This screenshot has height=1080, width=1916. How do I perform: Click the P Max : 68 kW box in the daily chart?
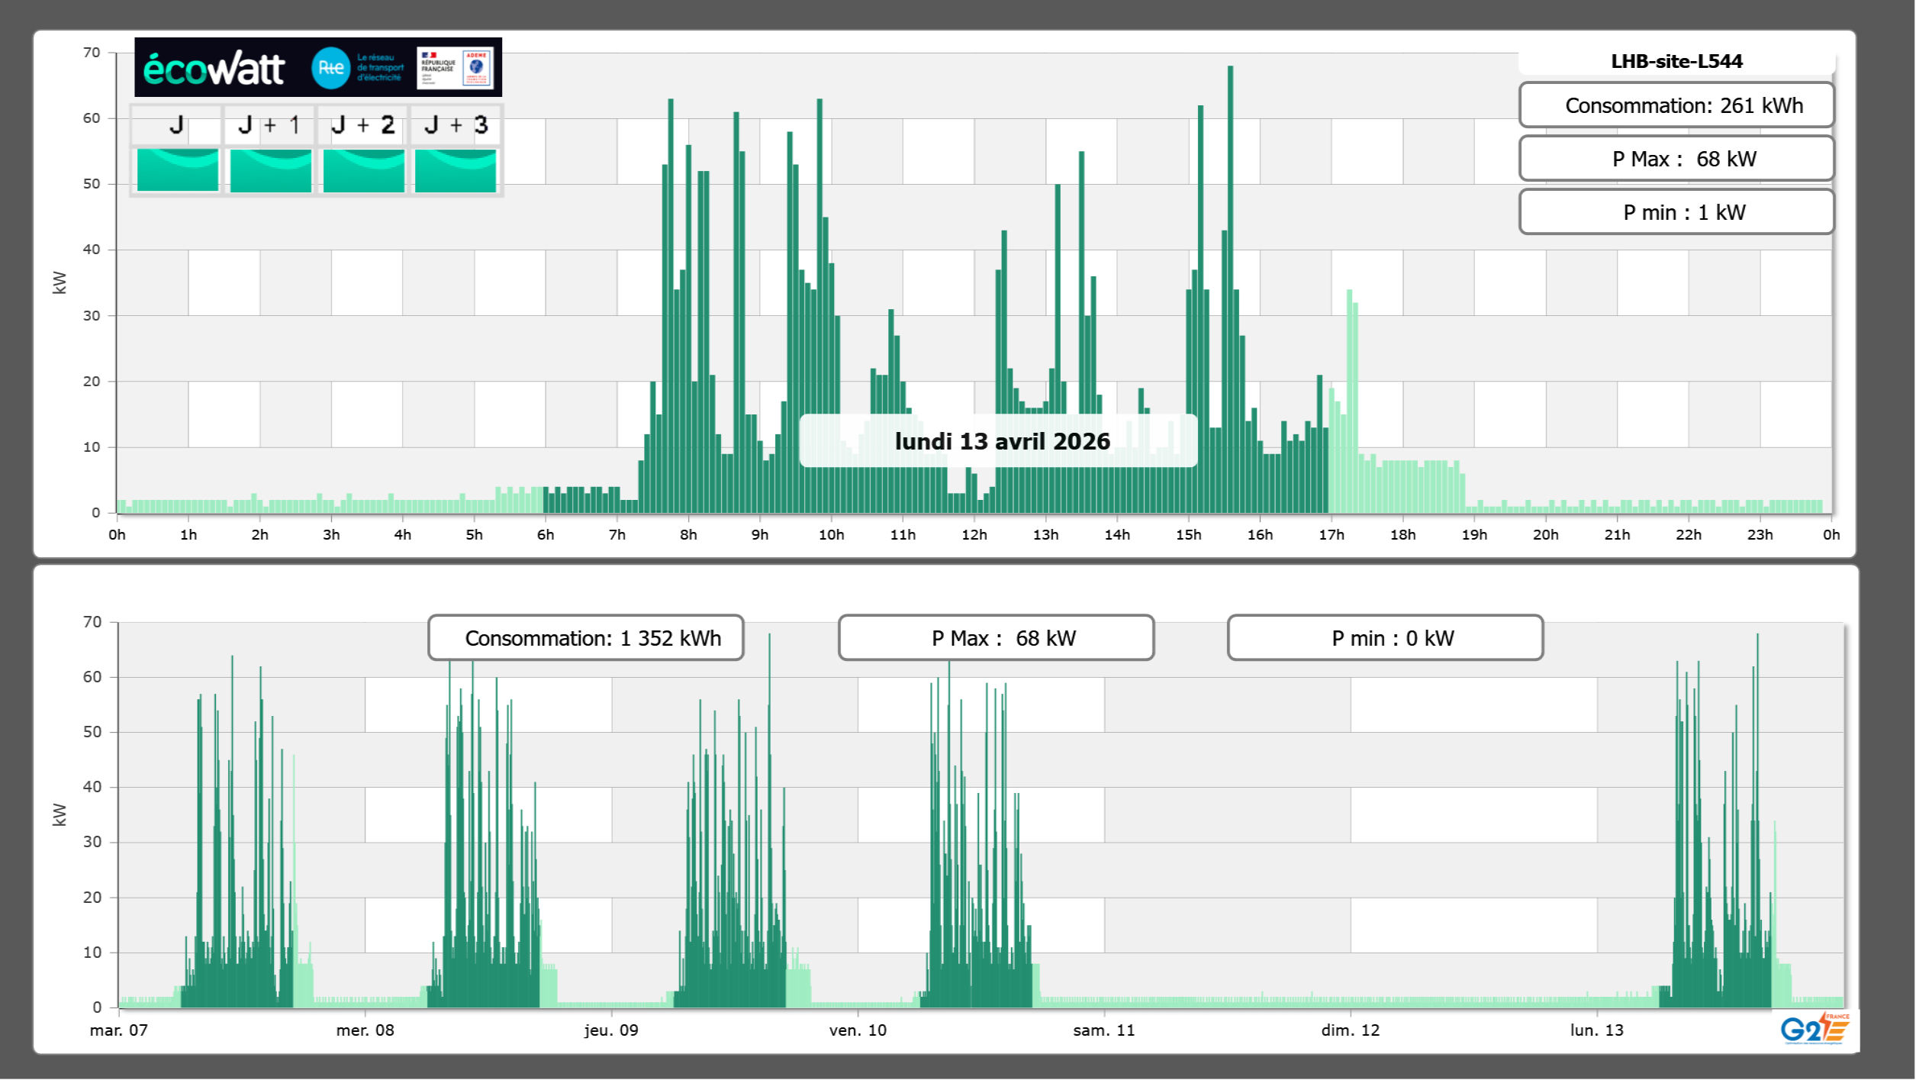pos(1676,159)
